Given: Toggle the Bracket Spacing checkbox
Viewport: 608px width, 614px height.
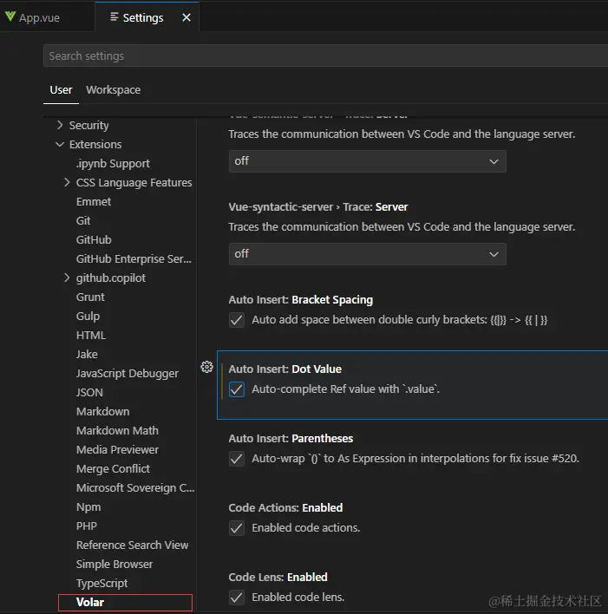Looking at the screenshot, I should coord(237,320).
